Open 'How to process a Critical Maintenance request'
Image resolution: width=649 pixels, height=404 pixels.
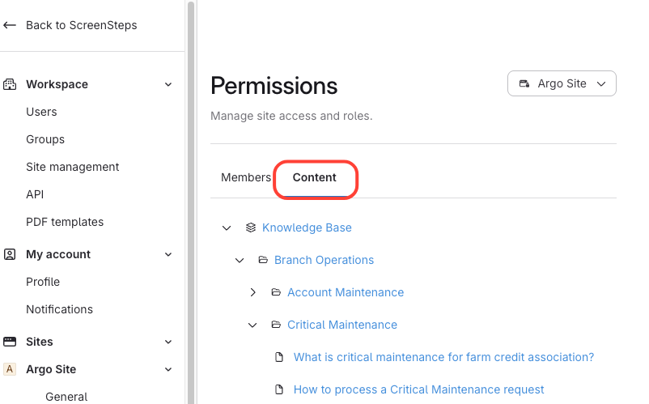pyautogui.click(x=418, y=389)
